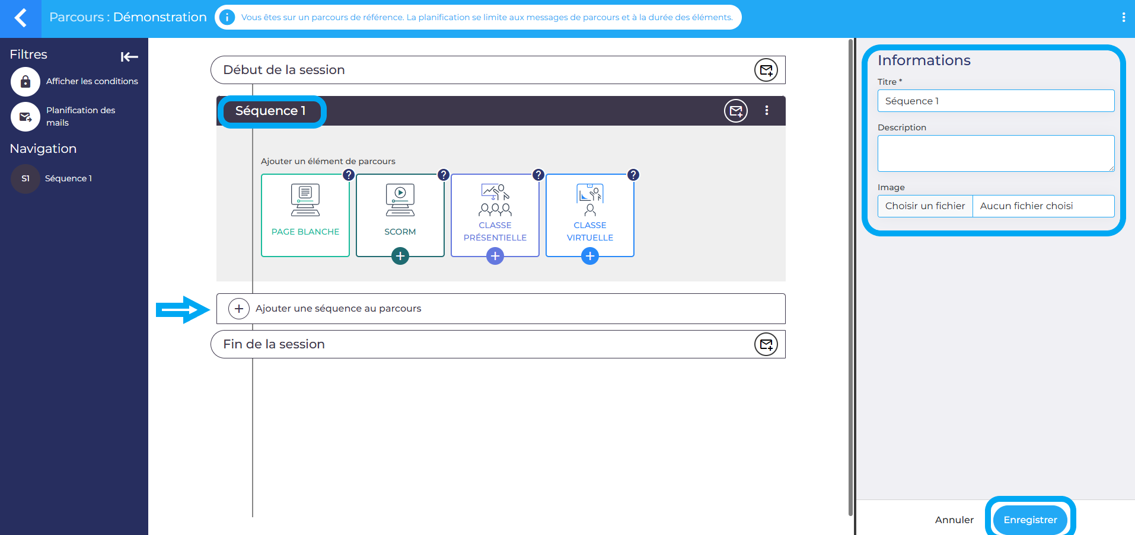Image resolution: width=1135 pixels, height=535 pixels.
Task: Click the Titre input field
Action: click(996, 101)
